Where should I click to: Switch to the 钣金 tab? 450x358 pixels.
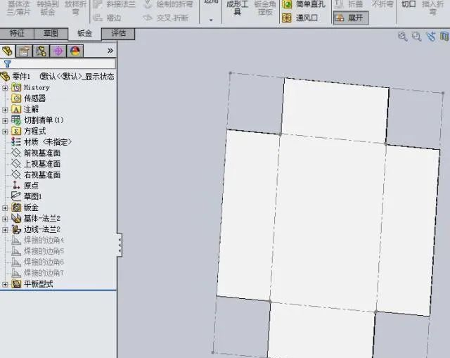(x=84, y=34)
